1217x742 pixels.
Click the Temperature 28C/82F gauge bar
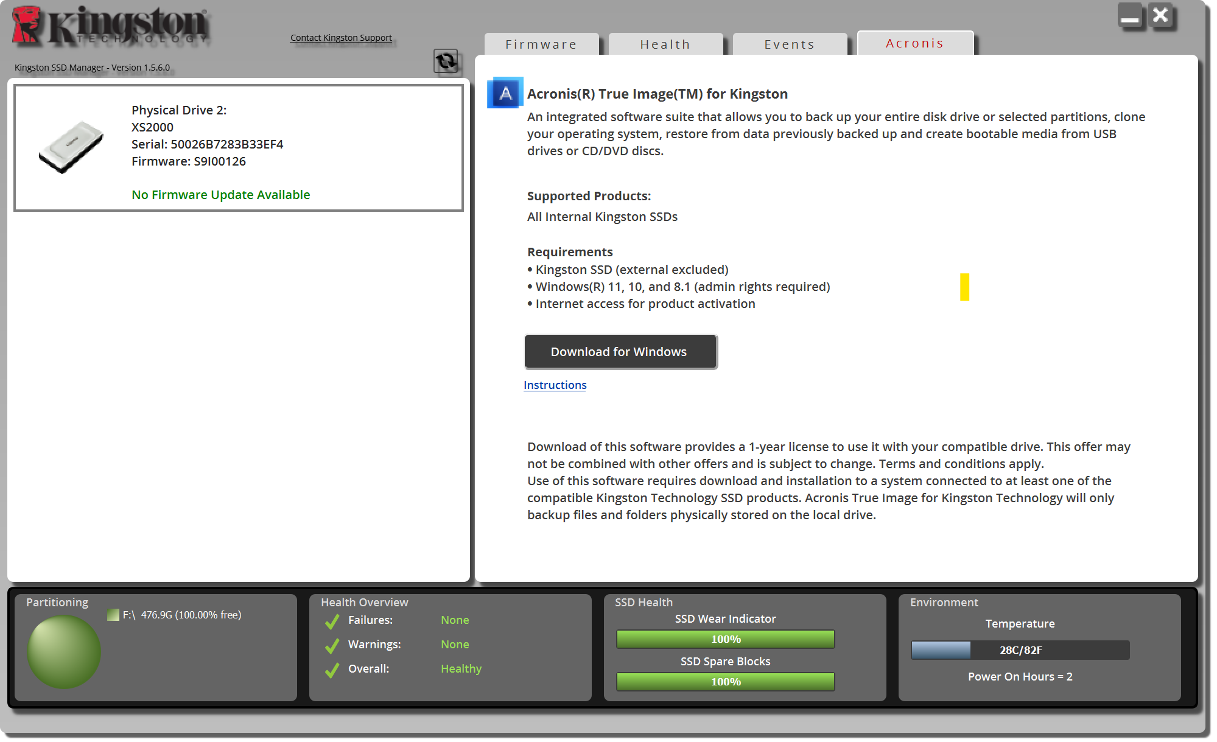click(x=1020, y=650)
